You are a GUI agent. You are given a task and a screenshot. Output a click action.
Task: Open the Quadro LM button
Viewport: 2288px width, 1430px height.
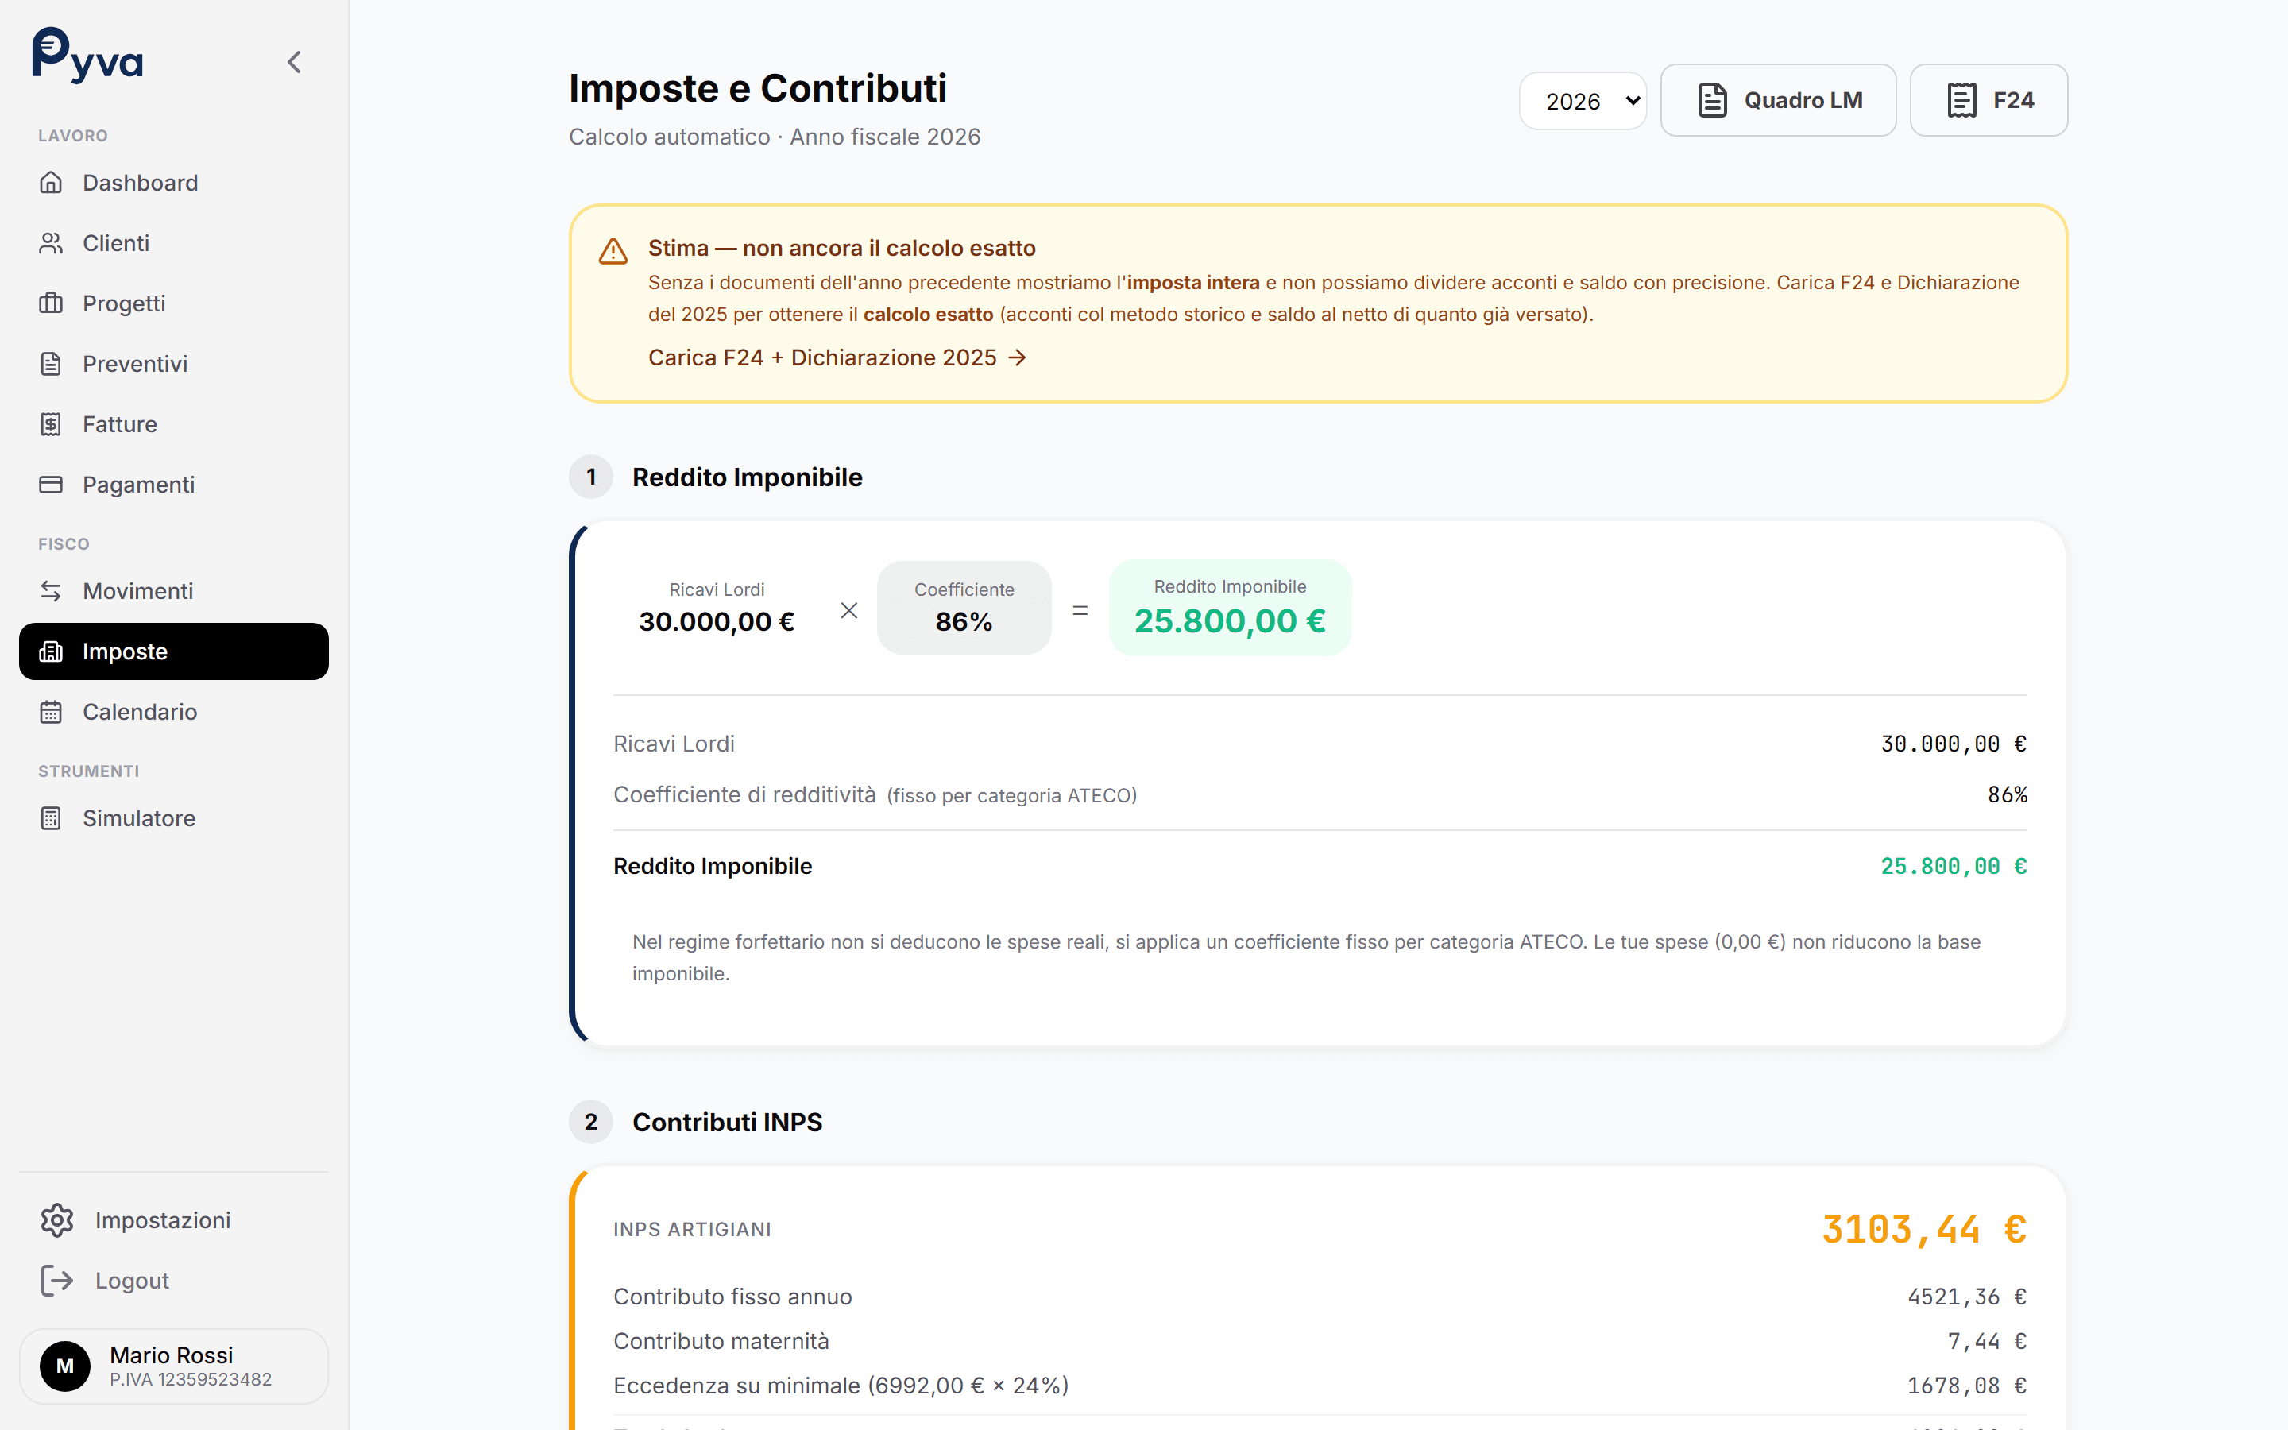(x=1777, y=100)
